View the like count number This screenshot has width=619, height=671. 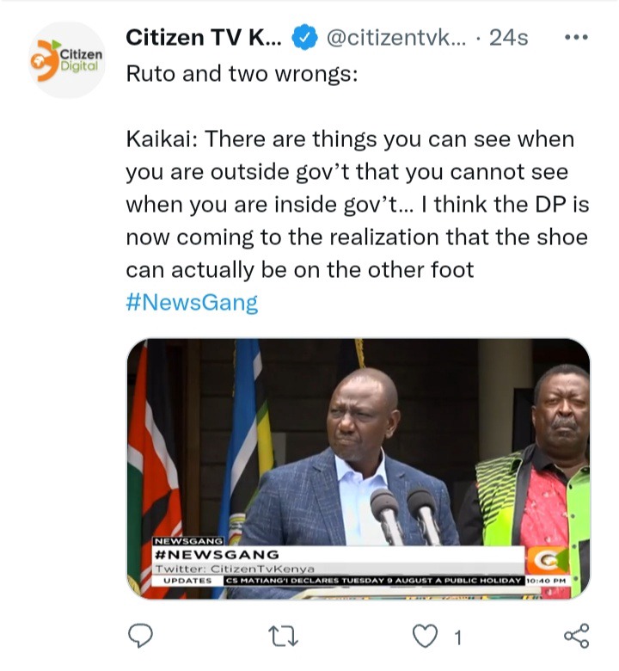tap(458, 637)
